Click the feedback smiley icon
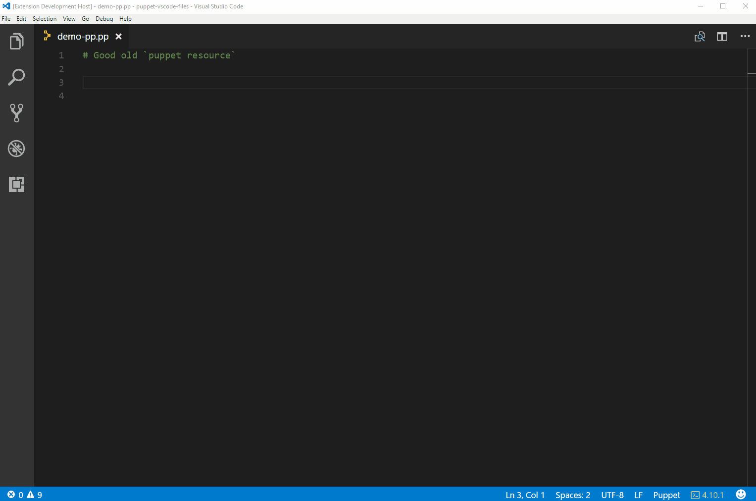This screenshot has height=501, width=756. coord(741,494)
